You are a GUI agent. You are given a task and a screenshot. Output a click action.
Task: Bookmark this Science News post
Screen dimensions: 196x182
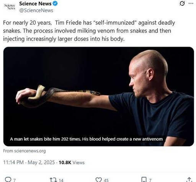144,180
